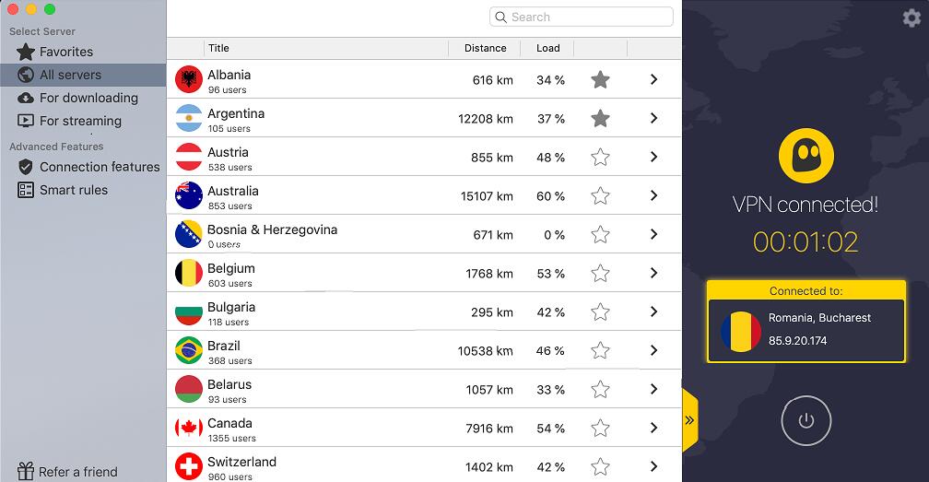929x482 pixels.
Task: Click the Romania flag in connection box
Action: pos(741,332)
